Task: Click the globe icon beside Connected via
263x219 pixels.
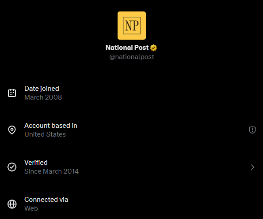Action: 12,204
